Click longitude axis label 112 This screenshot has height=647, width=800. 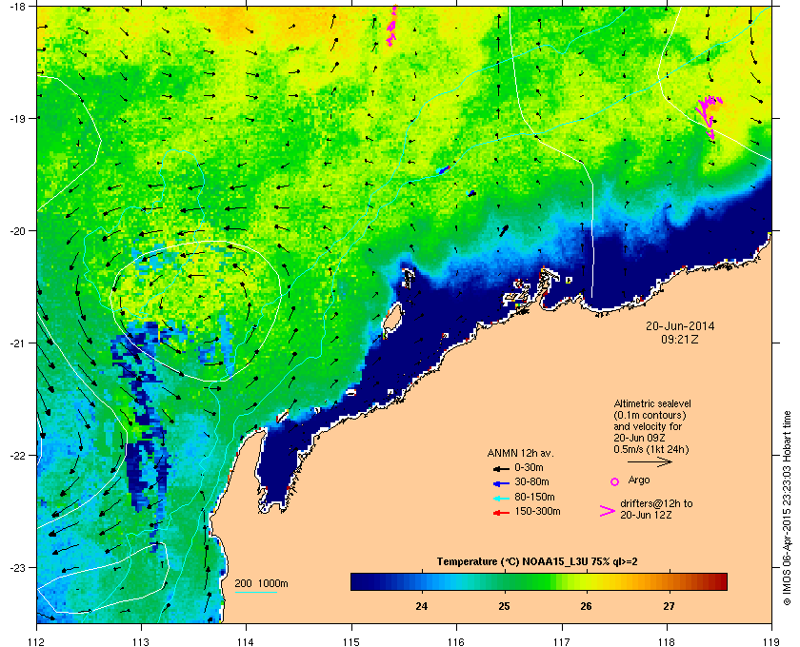pos(37,641)
